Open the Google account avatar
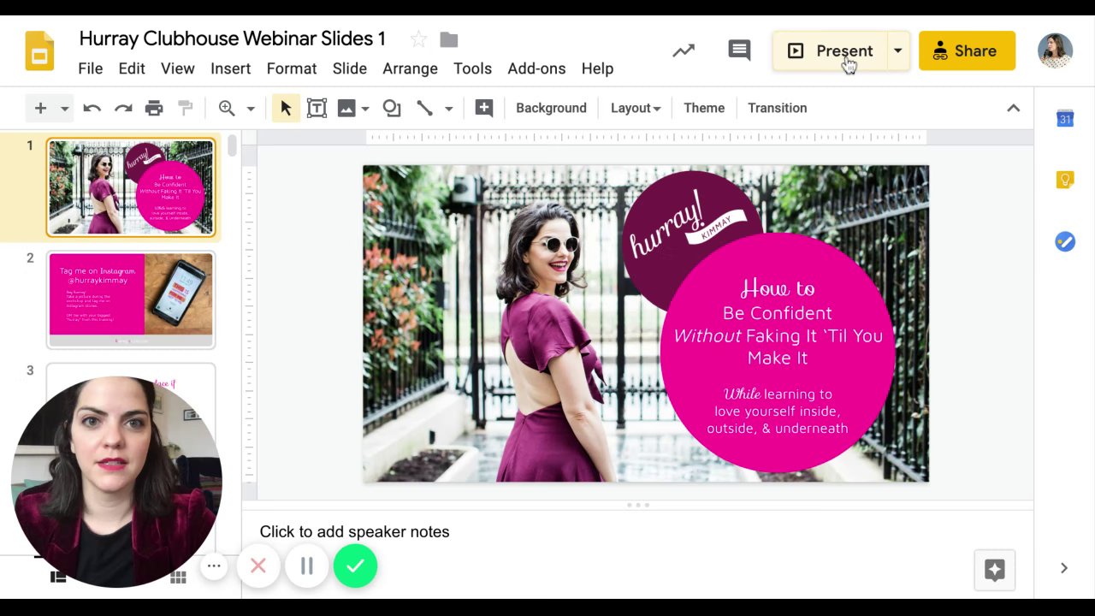The width and height of the screenshot is (1095, 616). (1055, 51)
